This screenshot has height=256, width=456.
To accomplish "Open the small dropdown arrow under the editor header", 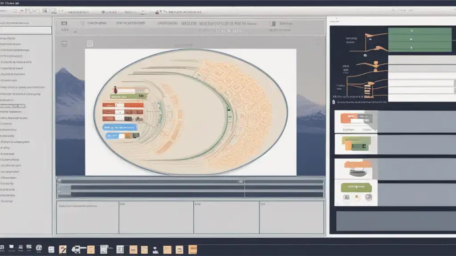I will coord(75,32).
